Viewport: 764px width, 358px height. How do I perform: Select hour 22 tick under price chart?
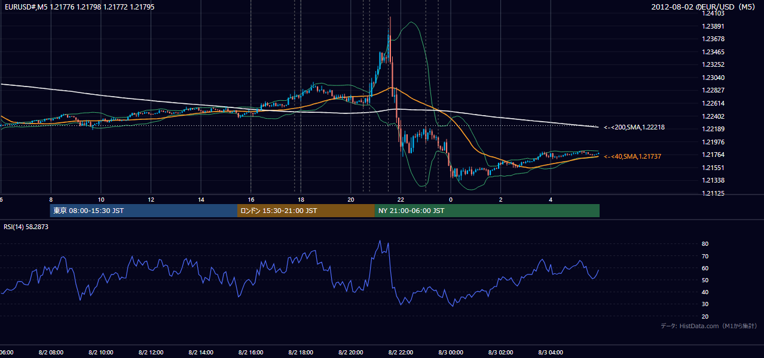401,200
